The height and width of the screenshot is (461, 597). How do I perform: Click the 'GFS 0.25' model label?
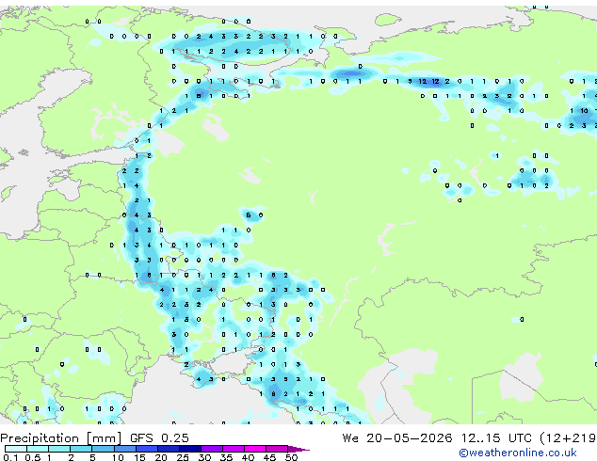coord(159,438)
